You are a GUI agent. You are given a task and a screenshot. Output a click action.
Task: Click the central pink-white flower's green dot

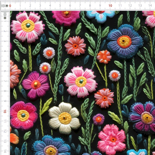(81, 81)
